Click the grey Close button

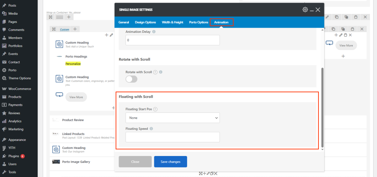pos(135,162)
